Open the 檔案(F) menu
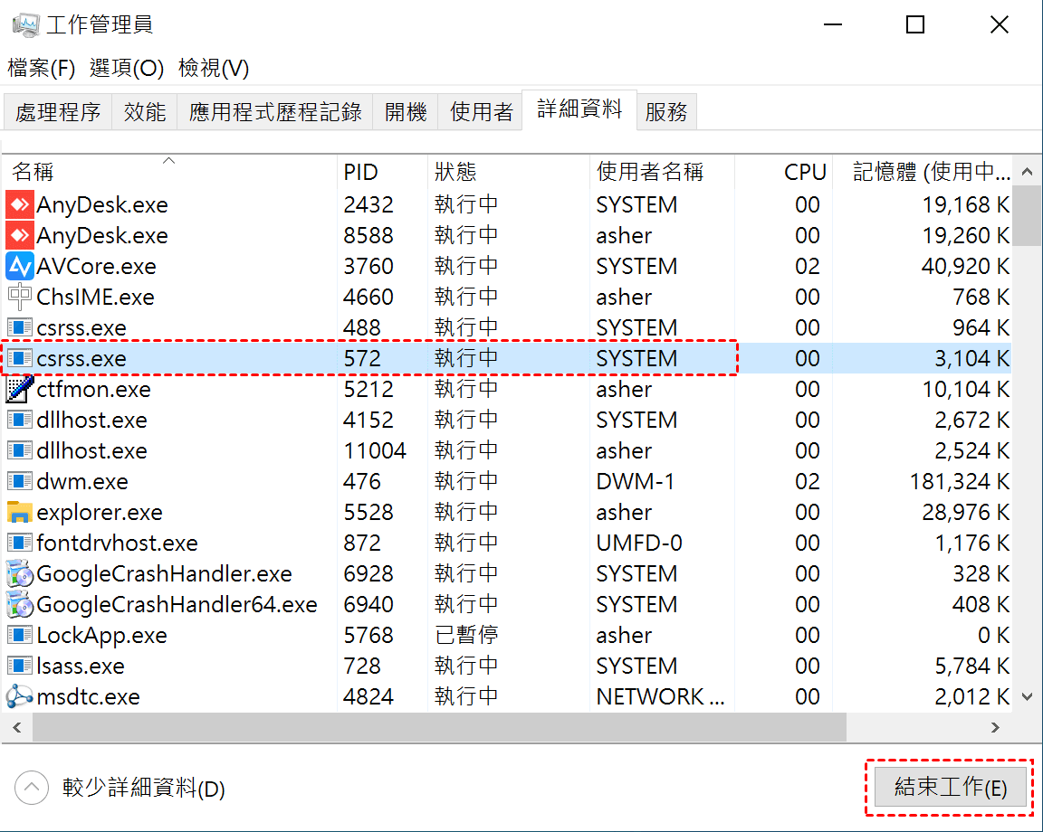The image size is (1043, 832). [x=42, y=68]
